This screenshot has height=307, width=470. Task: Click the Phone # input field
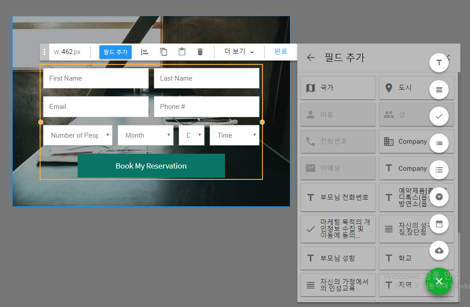pos(207,107)
